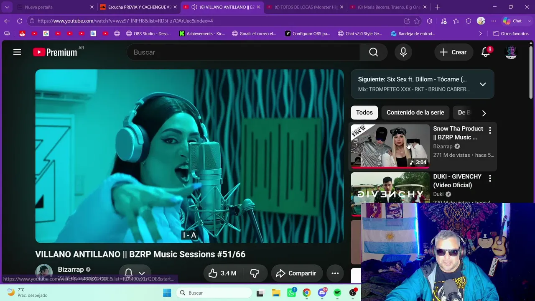Open Copilot Chat in the browser toolbar

(512, 21)
